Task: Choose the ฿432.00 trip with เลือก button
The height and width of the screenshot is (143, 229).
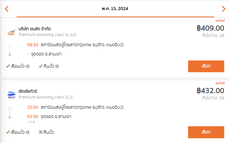Action: click(x=206, y=132)
